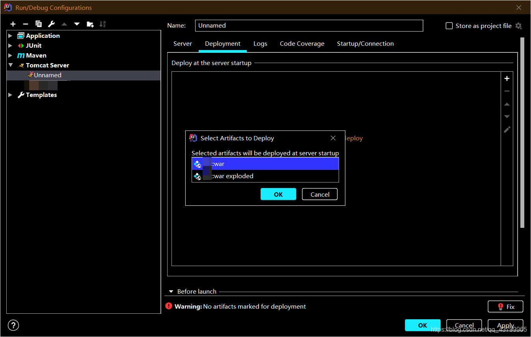
Task: Move artifact up in deployment list
Action: coord(507,104)
